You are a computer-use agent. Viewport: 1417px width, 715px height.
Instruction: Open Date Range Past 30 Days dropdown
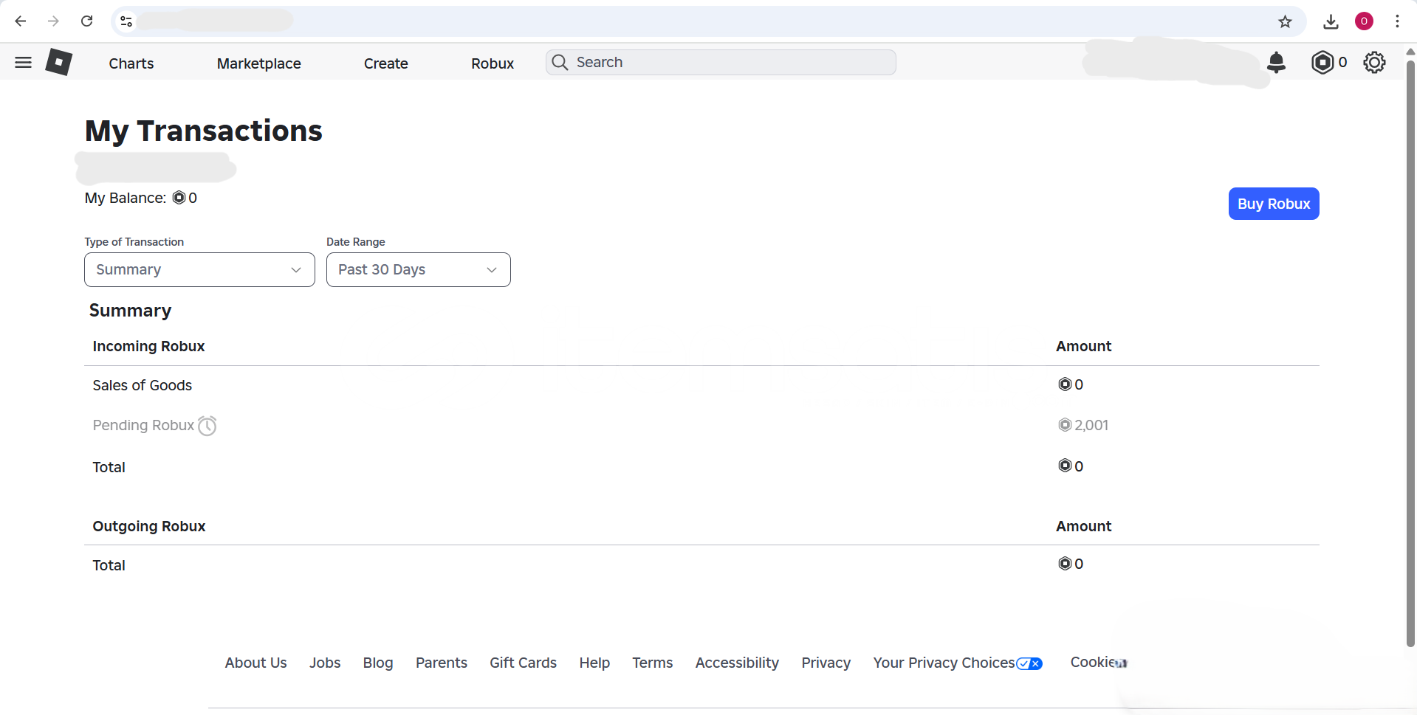point(418,270)
